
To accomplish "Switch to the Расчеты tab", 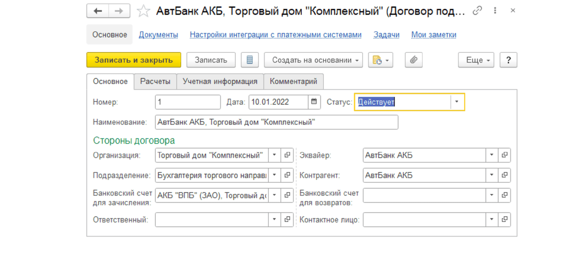I will pyautogui.click(x=155, y=81).
